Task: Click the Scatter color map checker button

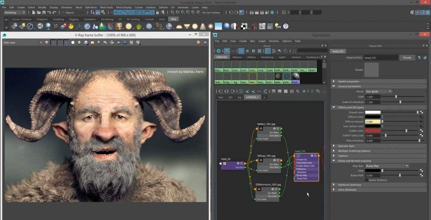Action: [x=422, y=131]
